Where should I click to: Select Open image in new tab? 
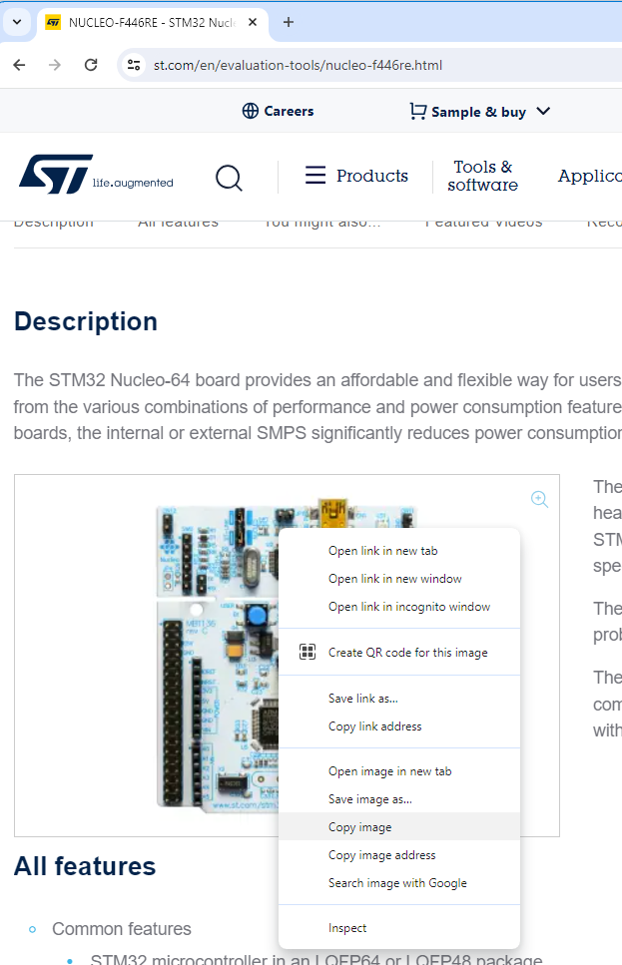tap(399, 771)
